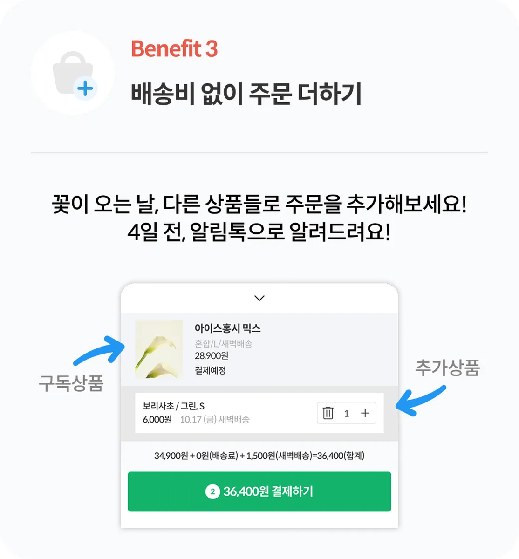Screen dimensions: 519x559
Task: Click the 36,400원 결제하기 button
Action: click(259, 491)
